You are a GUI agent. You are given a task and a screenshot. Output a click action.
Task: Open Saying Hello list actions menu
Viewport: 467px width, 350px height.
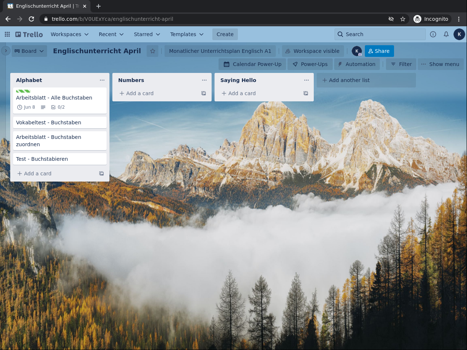coord(306,80)
